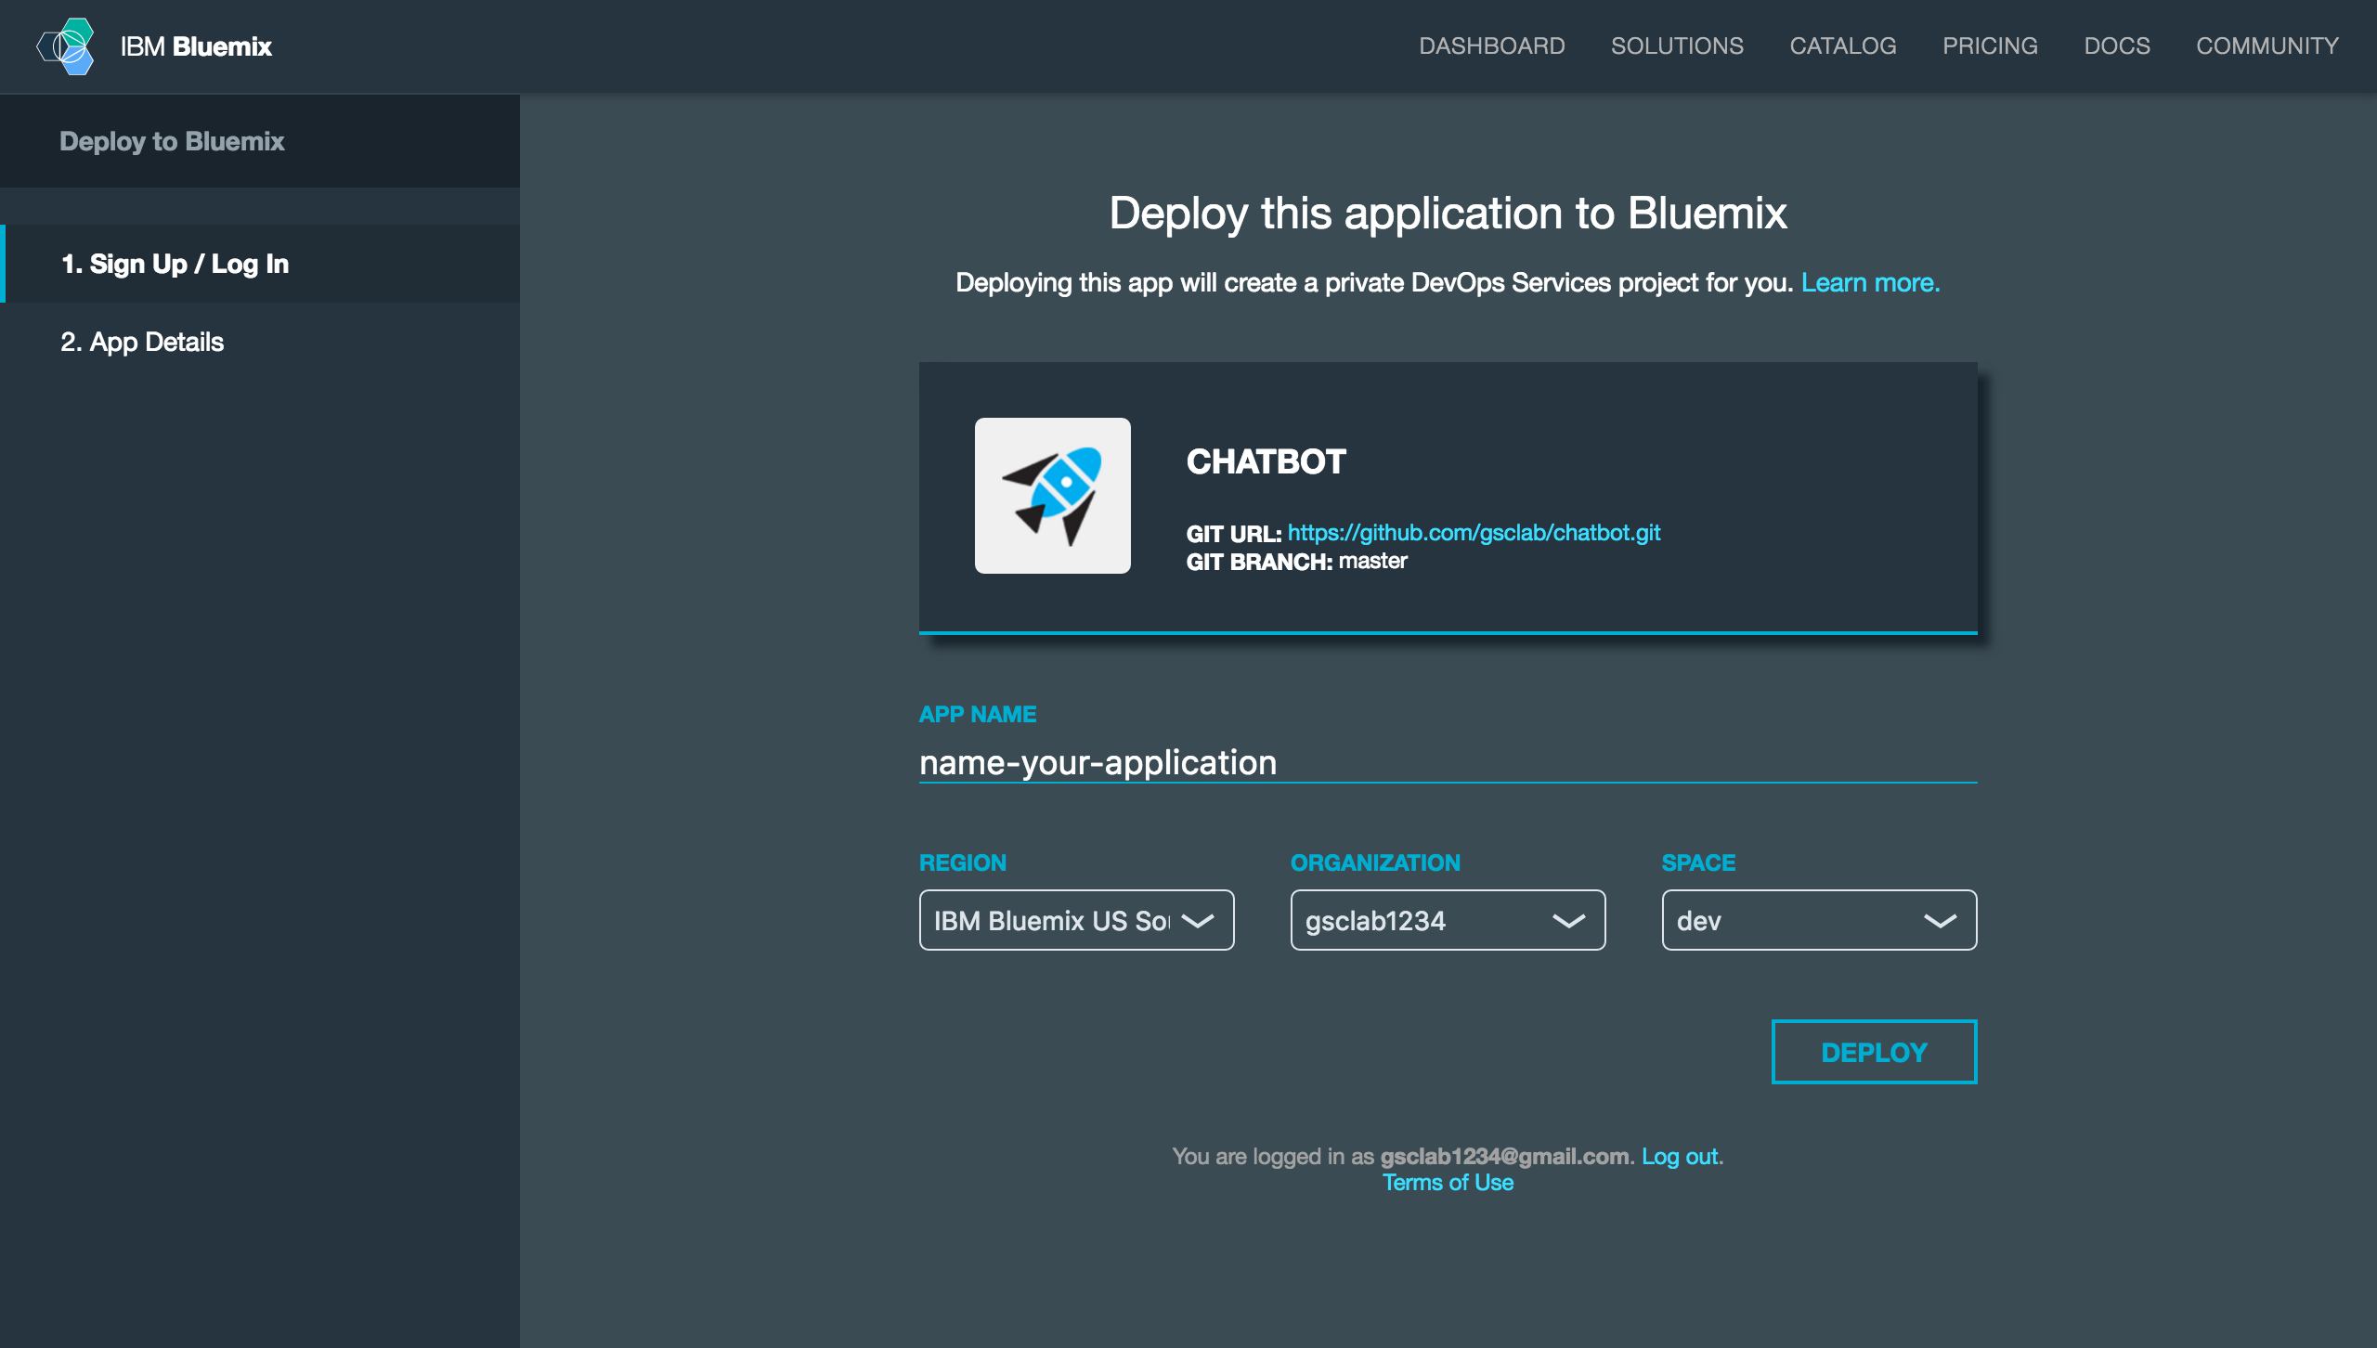
Task: Go to Solutions in top navigation
Action: click(x=1677, y=45)
